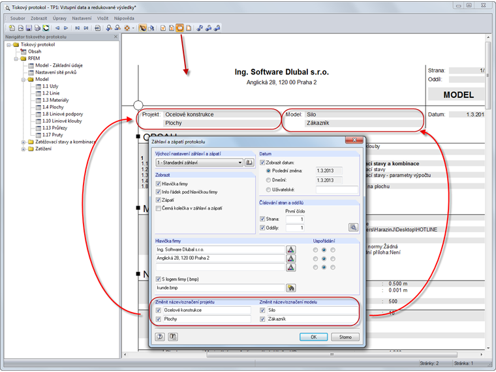Image resolution: width=496 pixels, height=372 pixels.
Task: Print the report via the printer icon
Action: click(37, 28)
